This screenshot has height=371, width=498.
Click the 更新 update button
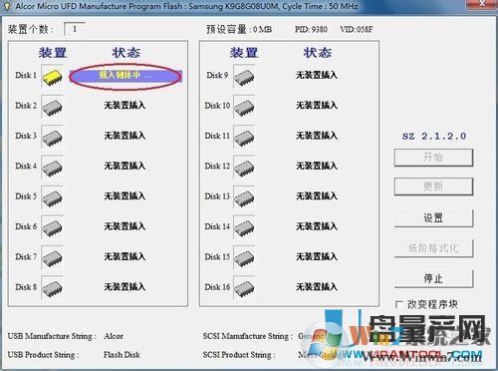click(433, 186)
